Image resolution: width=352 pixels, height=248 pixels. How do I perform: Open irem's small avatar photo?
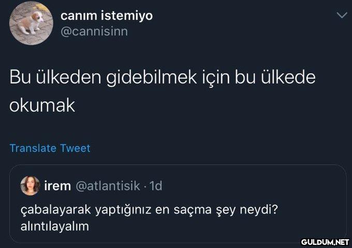coord(30,185)
